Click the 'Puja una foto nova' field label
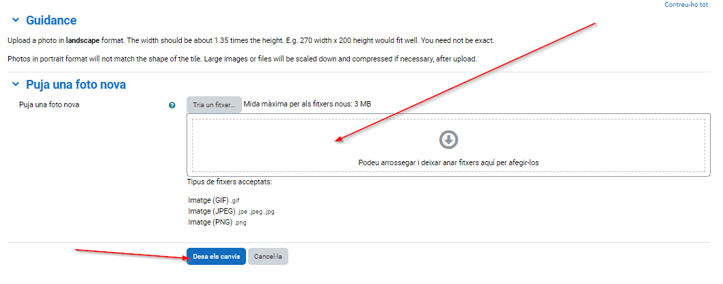 tap(49, 105)
